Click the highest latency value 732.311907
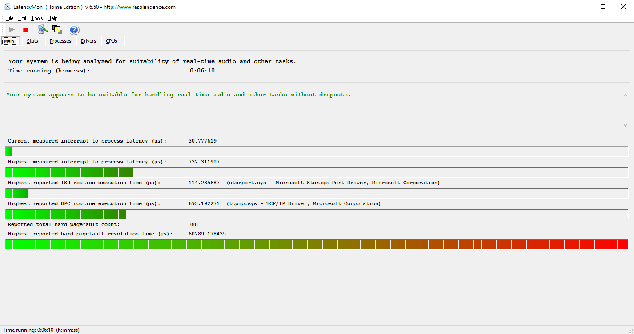The image size is (634, 334). point(204,162)
